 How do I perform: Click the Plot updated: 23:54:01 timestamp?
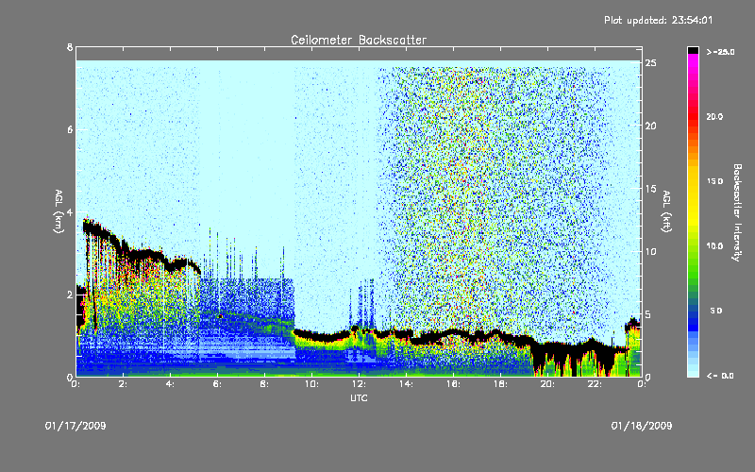(x=658, y=20)
